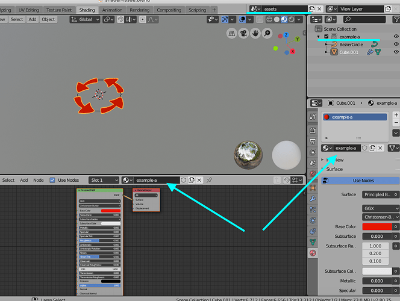Hide Cube.001 with its eye icon

(x=396, y=52)
